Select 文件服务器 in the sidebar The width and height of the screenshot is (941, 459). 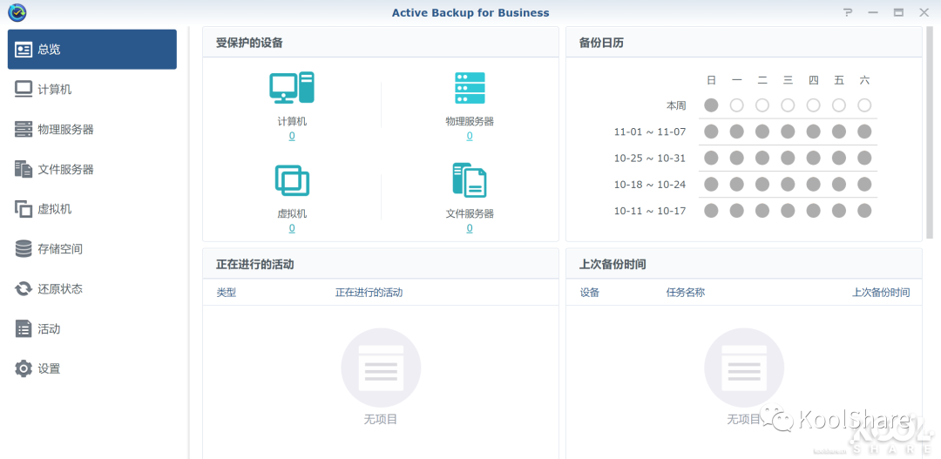(x=91, y=169)
